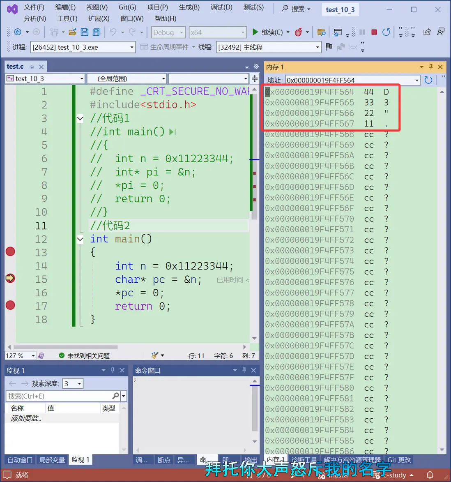Save all files with the double disk icon
451x482 pixels.
97,32
